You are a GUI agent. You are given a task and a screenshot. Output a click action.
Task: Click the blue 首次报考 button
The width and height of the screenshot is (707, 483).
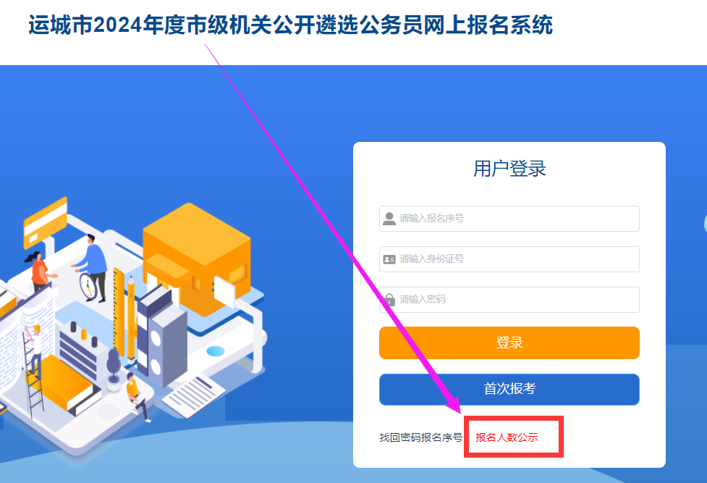[509, 389]
